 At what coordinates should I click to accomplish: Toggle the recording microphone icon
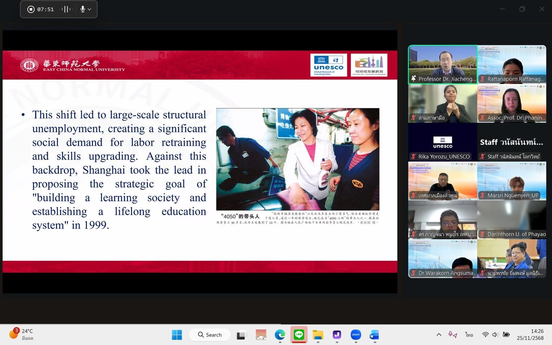pyautogui.click(x=83, y=9)
